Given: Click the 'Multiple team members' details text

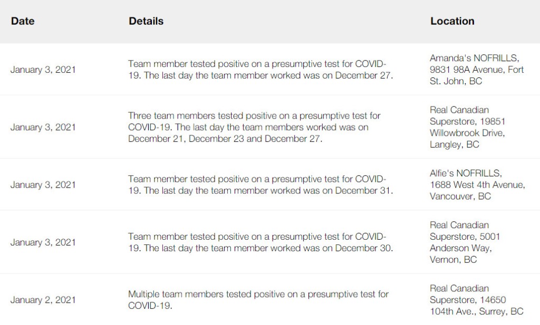Looking at the screenshot, I should (258, 300).
